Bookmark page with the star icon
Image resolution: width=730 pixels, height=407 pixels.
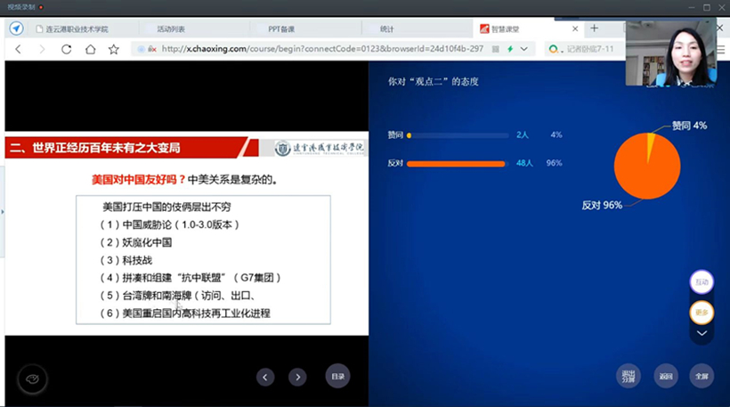click(x=113, y=49)
